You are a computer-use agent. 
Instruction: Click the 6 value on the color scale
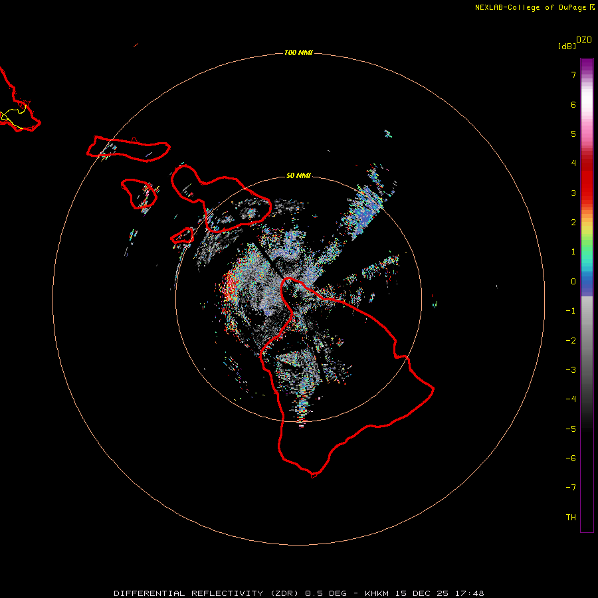pos(573,104)
